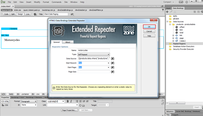Image resolution: width=203 pixels, height=116 pixels.
Task: Open the Type dropdown showing Self Repeat
Action: 94,55
